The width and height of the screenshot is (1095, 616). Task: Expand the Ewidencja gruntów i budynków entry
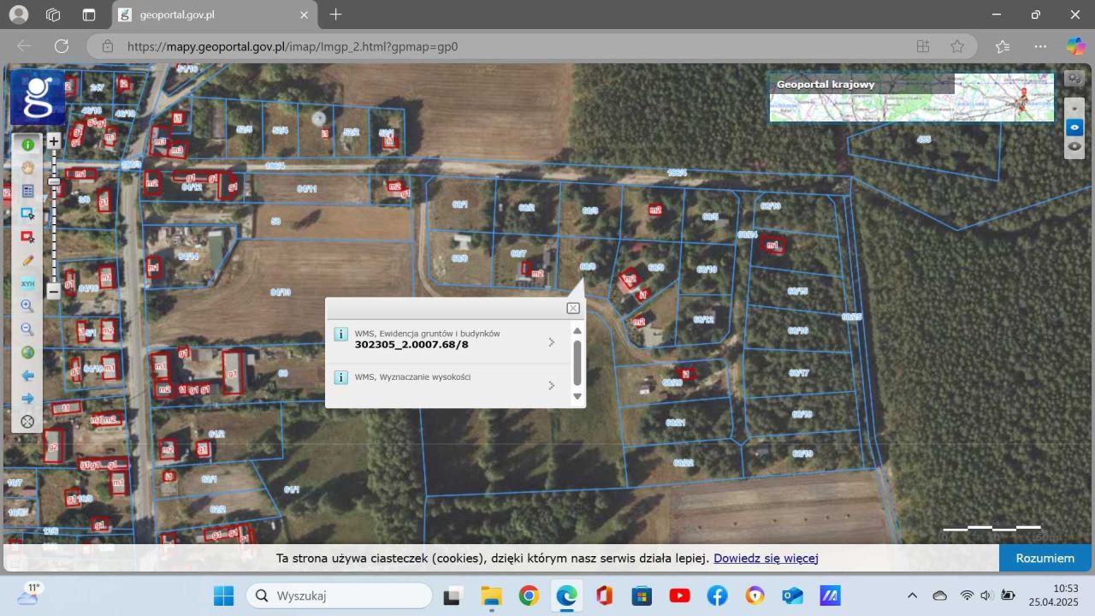(551, 342)
